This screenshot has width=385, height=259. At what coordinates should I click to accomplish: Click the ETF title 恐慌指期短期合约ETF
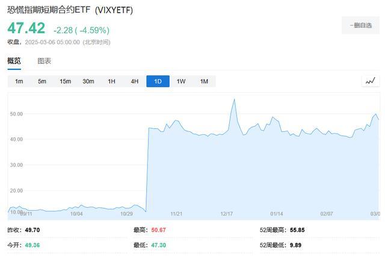[49, 10]
